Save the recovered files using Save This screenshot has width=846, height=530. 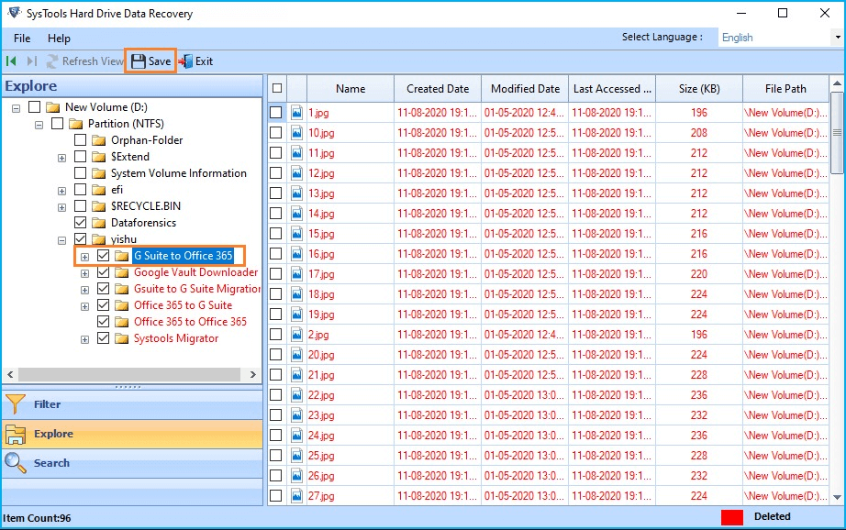(151, 61)
